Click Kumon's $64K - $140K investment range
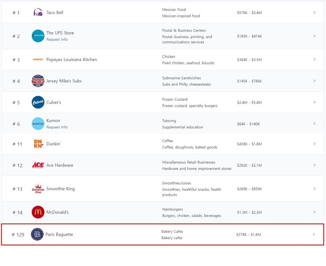 pyautogui.click(x=249, y=124)
